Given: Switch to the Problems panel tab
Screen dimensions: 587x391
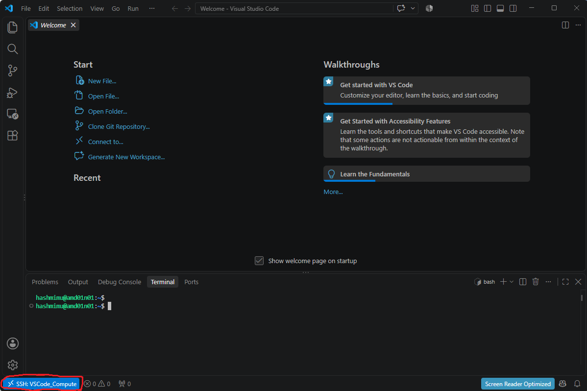Looking at the screenshot, I should (45, 282).
